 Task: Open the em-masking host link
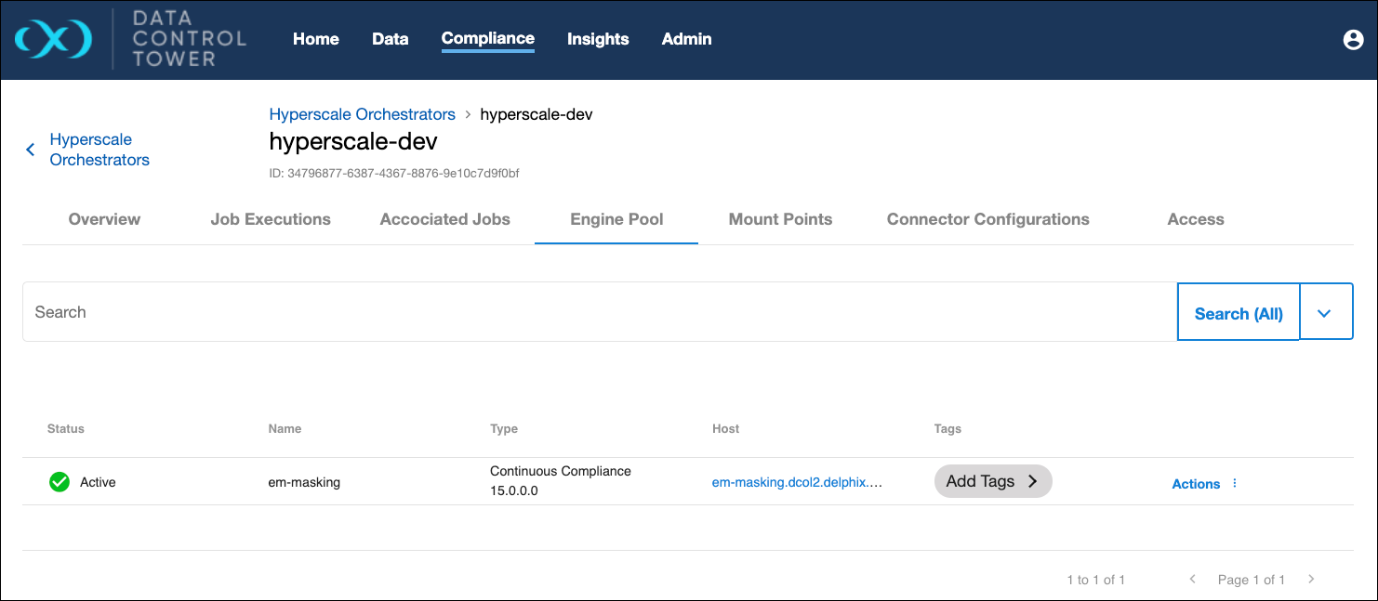(x=796, y=482)
